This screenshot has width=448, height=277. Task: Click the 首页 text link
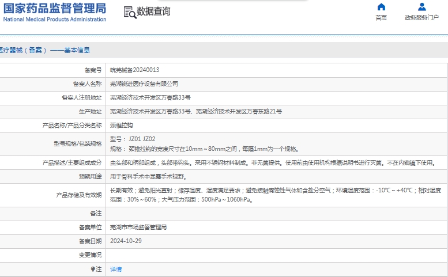[x=381, y=18]
